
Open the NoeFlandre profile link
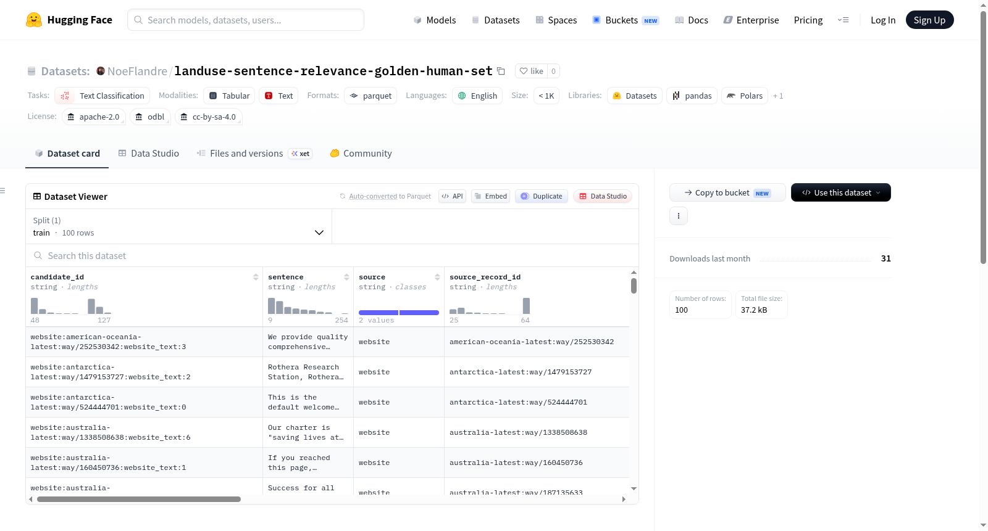(137, 72)
